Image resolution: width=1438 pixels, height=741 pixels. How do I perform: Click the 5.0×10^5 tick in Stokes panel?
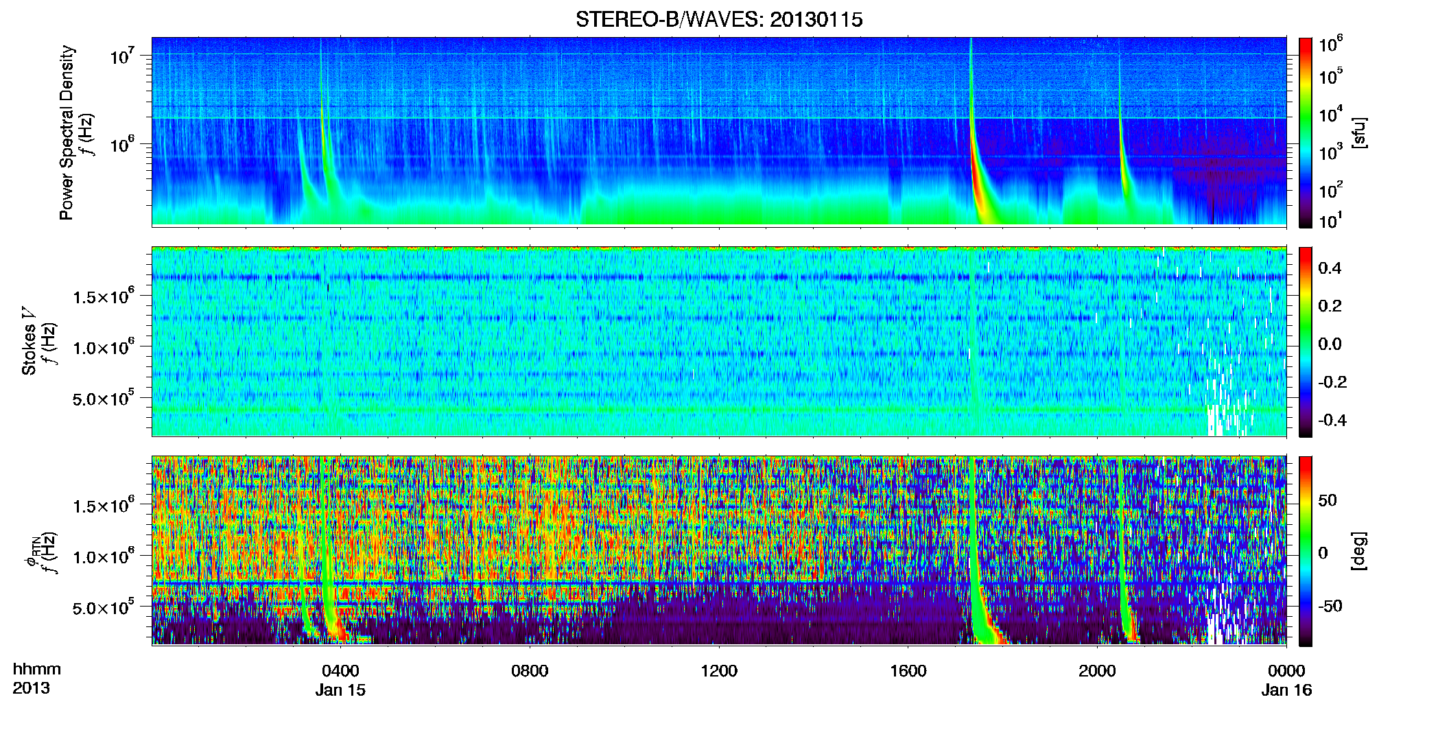tap(104, 398)
